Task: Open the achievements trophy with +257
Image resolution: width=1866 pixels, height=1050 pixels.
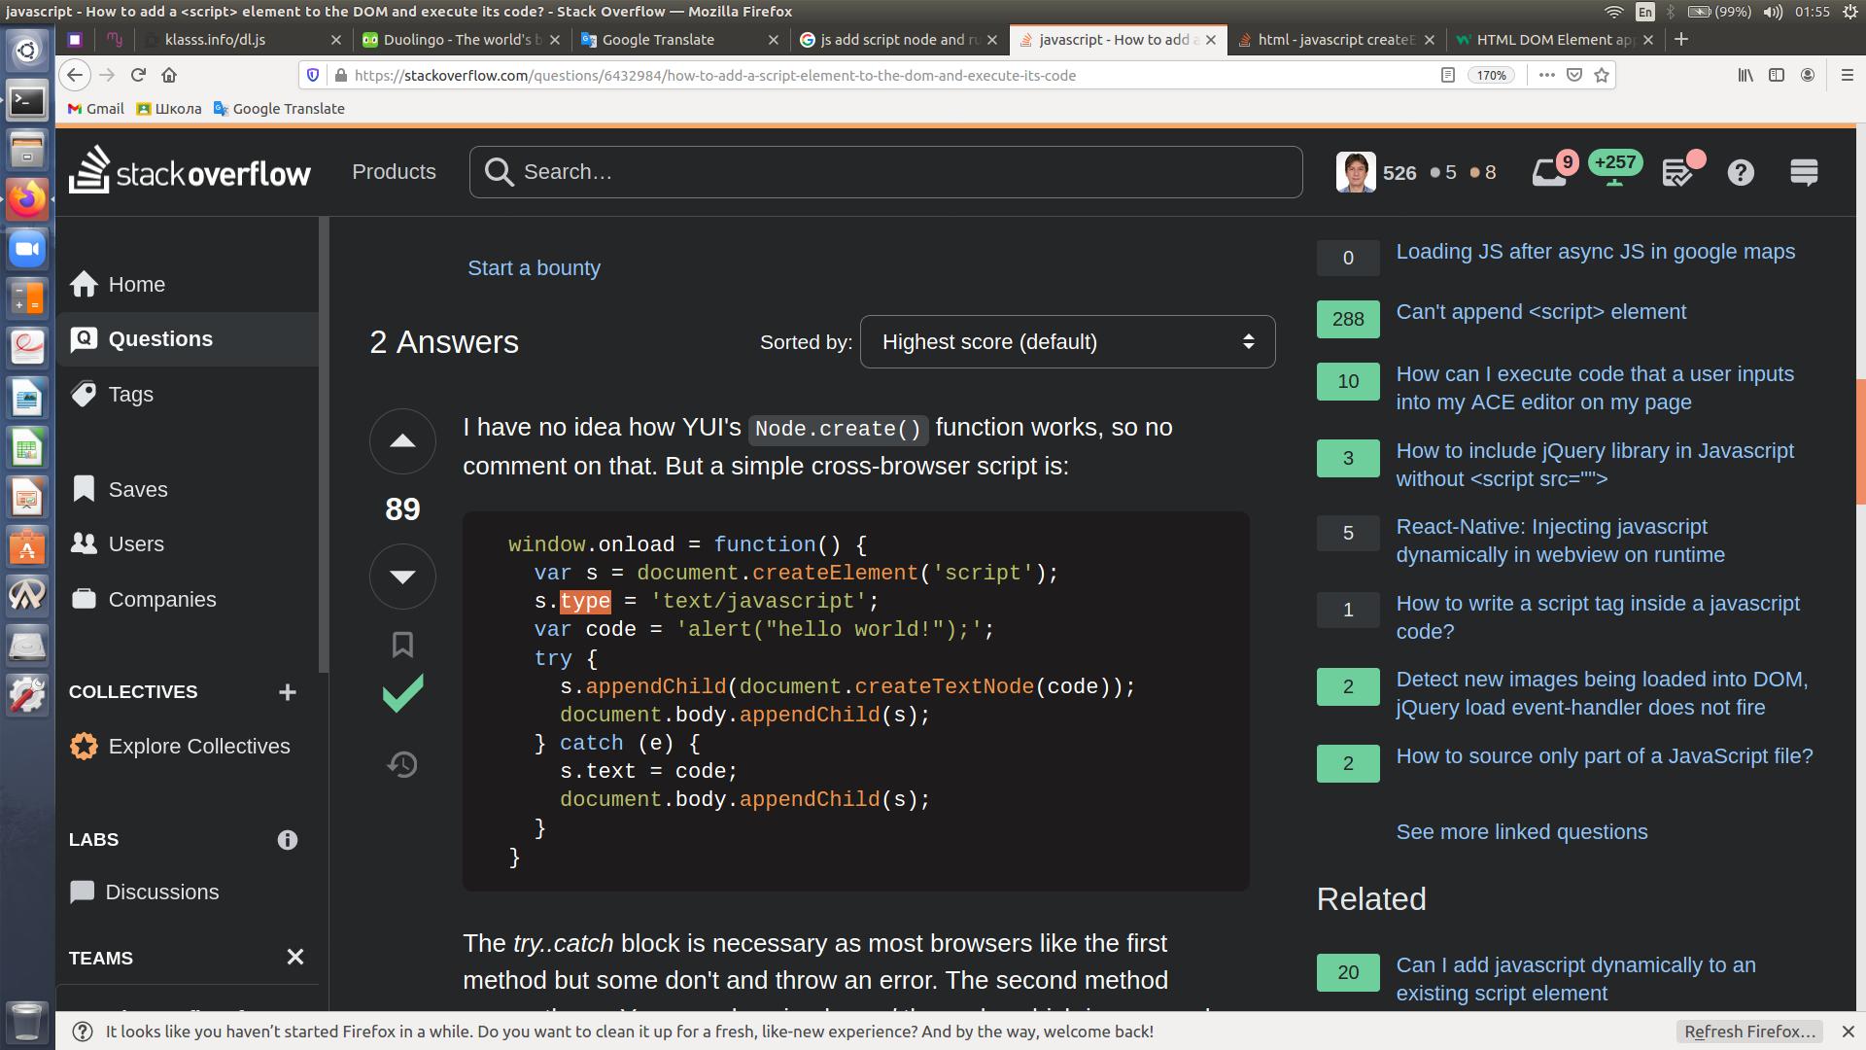Action: click(x=1614, y=167)
